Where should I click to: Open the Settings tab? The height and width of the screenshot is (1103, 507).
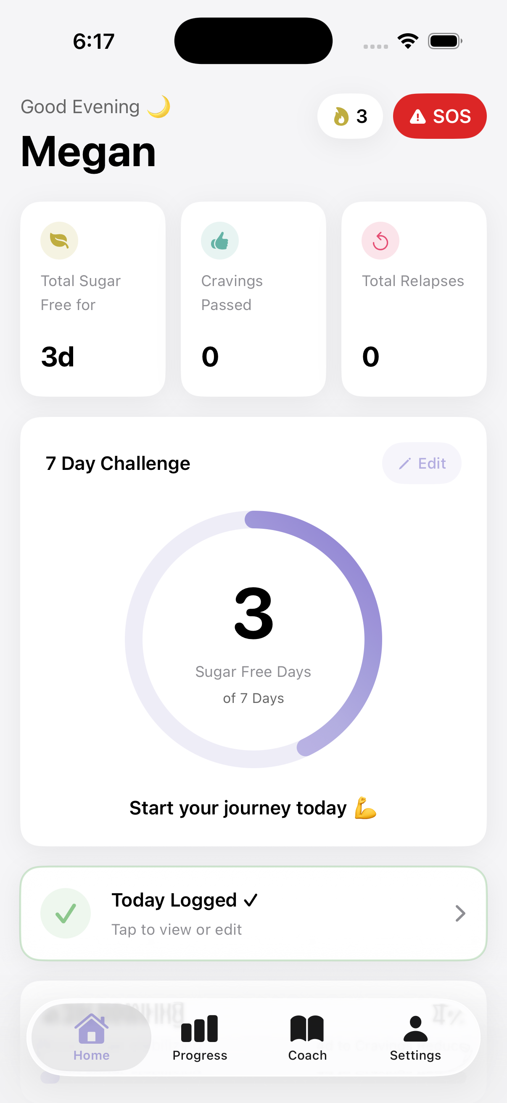click(415, 1037)
